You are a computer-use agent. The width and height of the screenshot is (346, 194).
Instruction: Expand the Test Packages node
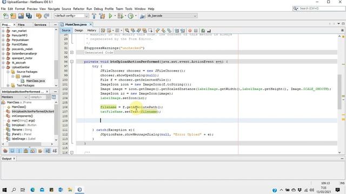(8, 85)
